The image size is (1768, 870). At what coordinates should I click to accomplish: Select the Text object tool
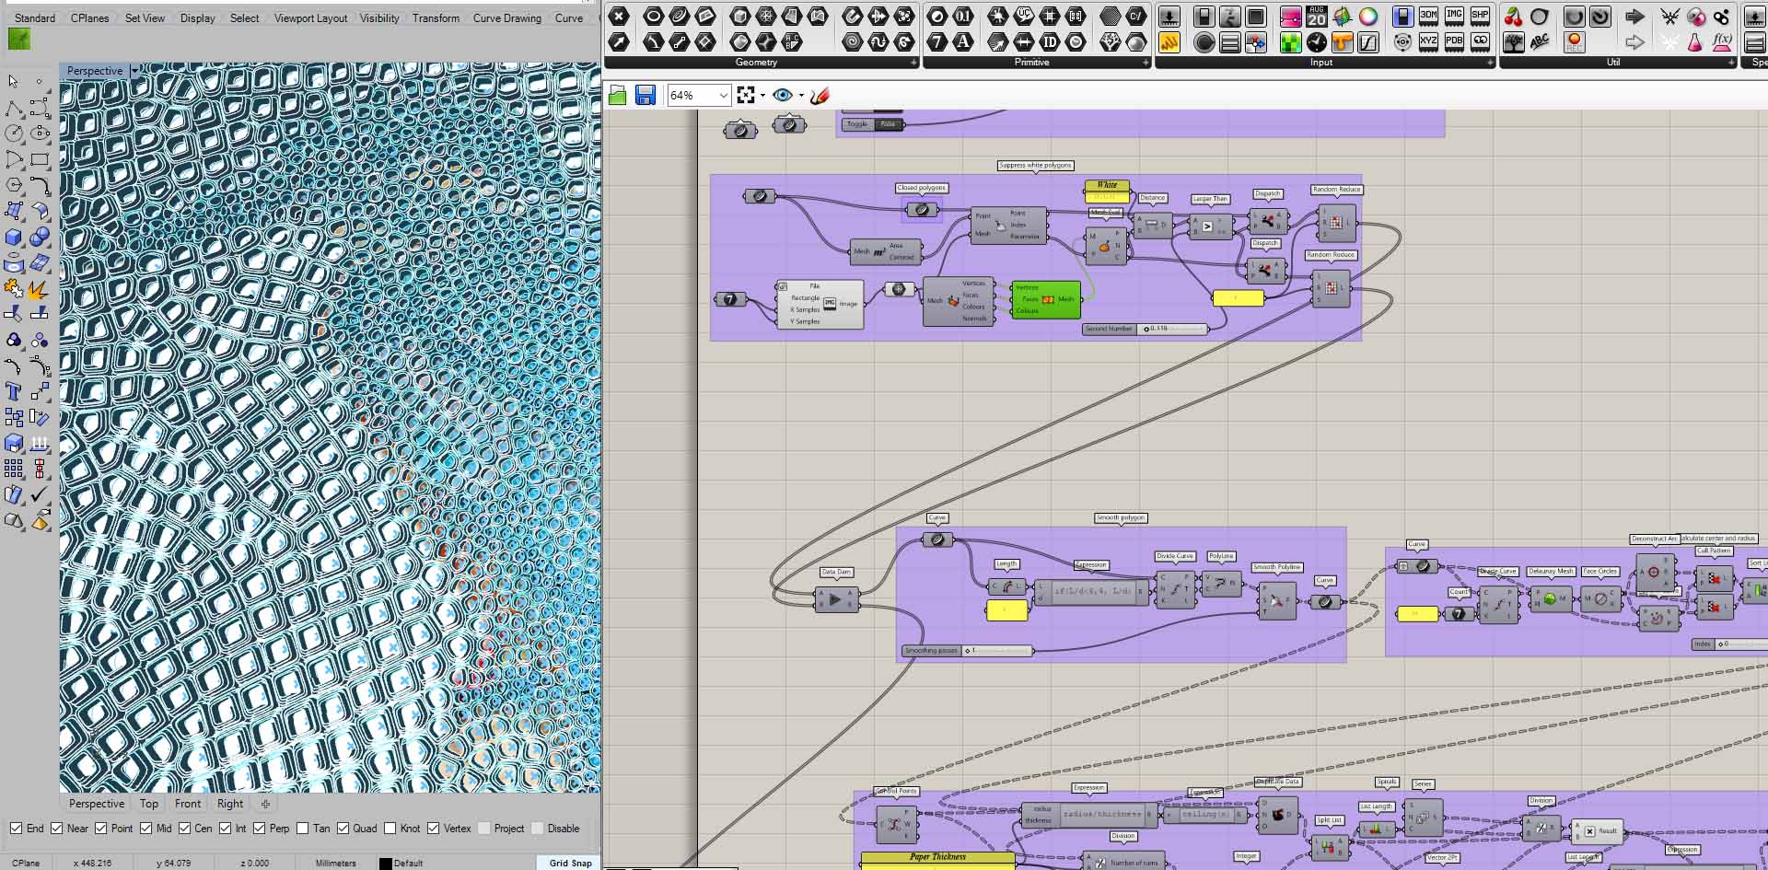[x=14, y=392]
